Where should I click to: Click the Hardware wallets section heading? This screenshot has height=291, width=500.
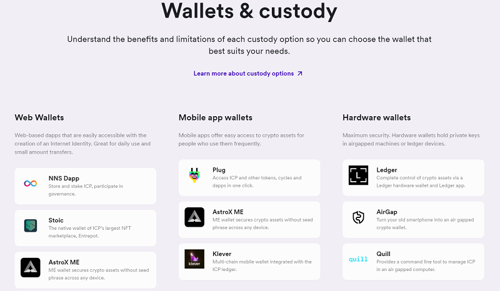click(x=377, y=117)
